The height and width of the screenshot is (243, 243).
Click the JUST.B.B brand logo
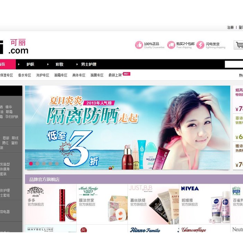pos(141,188)
